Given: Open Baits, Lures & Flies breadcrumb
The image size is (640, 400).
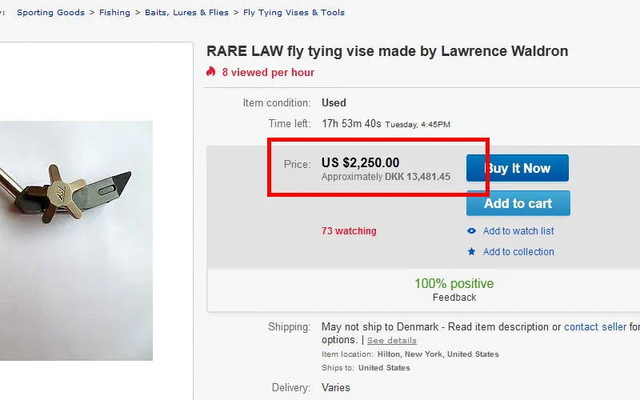Looking at the screenshot, I should [x=186, y=13].
